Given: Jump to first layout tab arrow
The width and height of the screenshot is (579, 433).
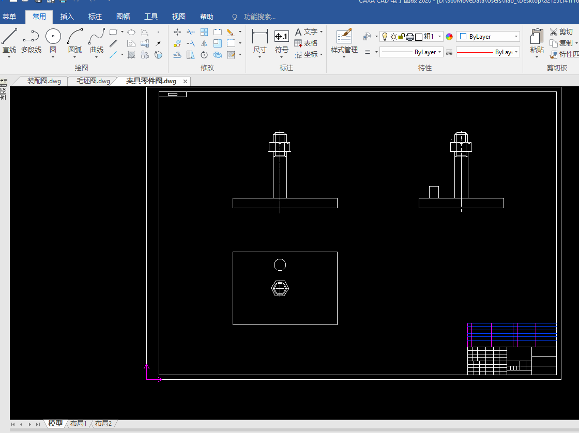Looking at the screenshot, I should click(13, 425).
